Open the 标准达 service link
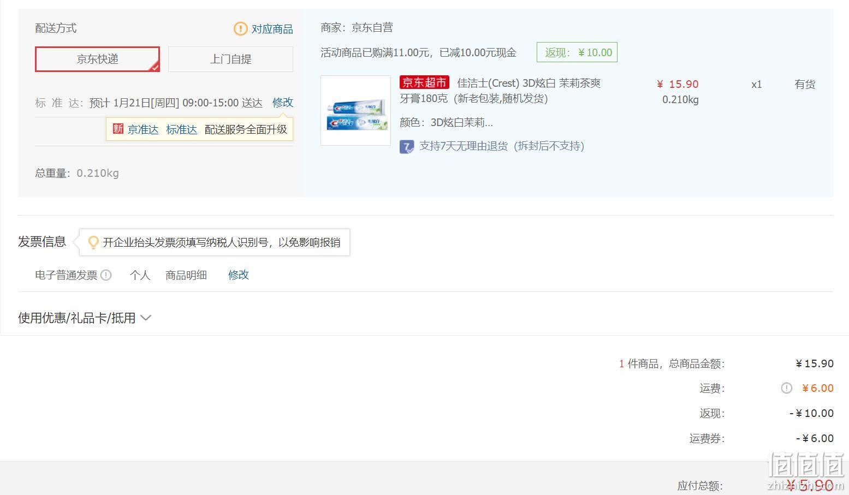The width and height of the screenshot is (849, 495). 181,129
